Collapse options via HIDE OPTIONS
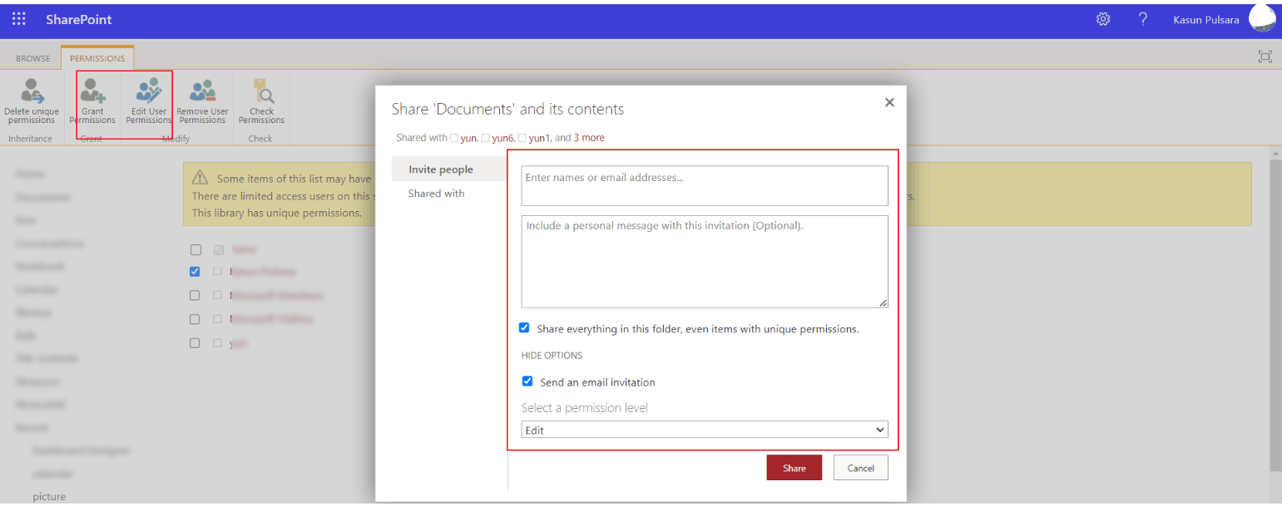The image size is (1282, 511). coord(552,356)
